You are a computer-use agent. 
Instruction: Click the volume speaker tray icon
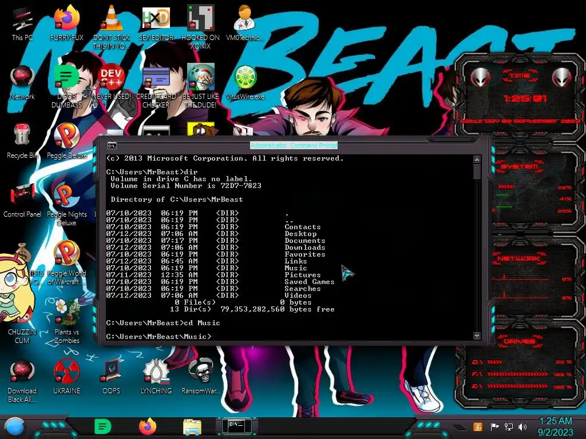coord(522,426)
